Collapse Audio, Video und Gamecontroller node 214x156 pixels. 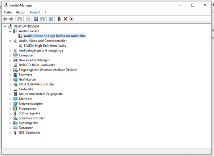pyautogui.click(x=10, y=41)
